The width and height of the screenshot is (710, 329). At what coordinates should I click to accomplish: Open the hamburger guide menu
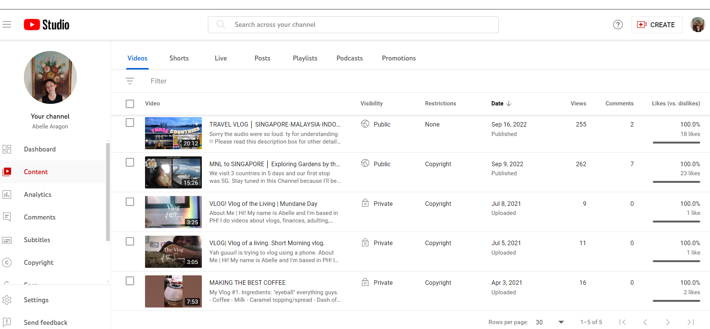click(x=7, y=25)
